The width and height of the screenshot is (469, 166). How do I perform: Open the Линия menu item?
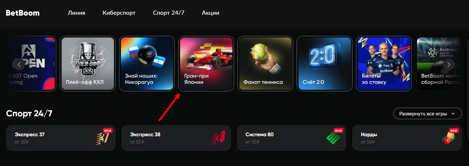click(76, 13)
